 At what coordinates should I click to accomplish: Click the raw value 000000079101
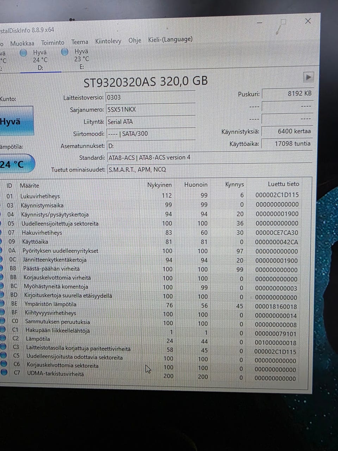[276, 333]
